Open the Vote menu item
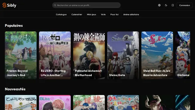This screenshot has height=110, width=195. (103, 14)
